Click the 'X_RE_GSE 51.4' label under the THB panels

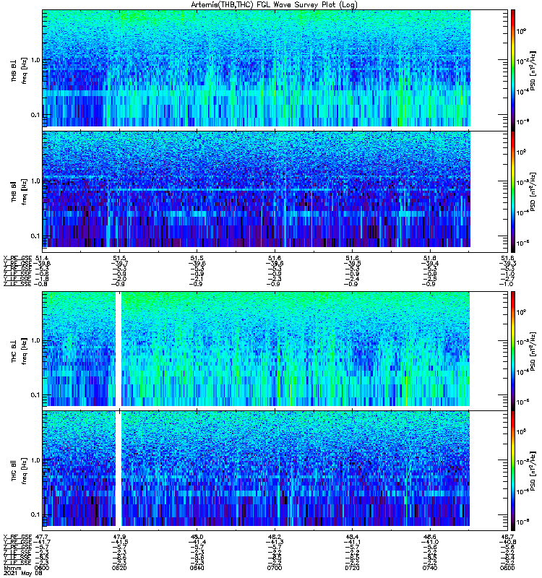pos(26,258)
